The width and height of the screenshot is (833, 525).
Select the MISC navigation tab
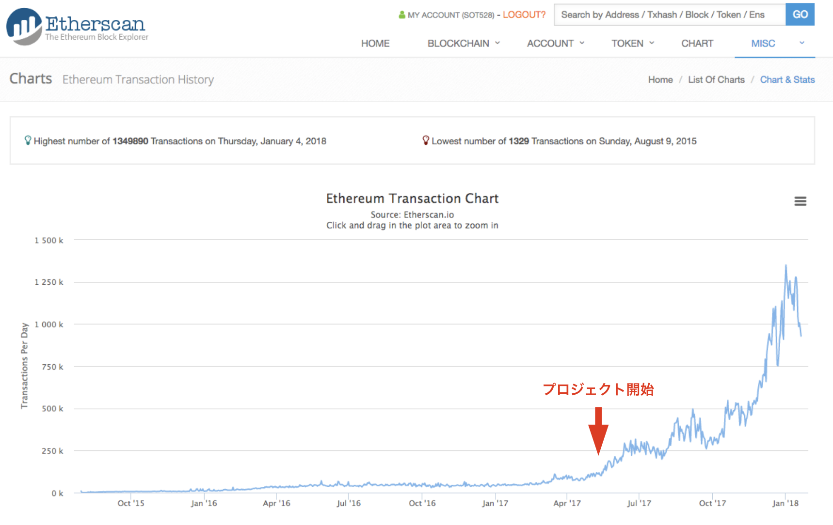pos(763,44)
